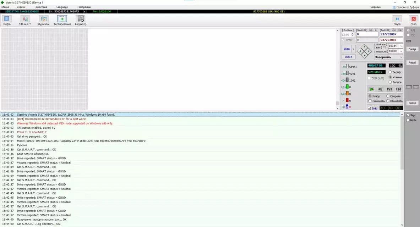
Task: Click the 0 button beside Start LBA
Action: [376, 30]
